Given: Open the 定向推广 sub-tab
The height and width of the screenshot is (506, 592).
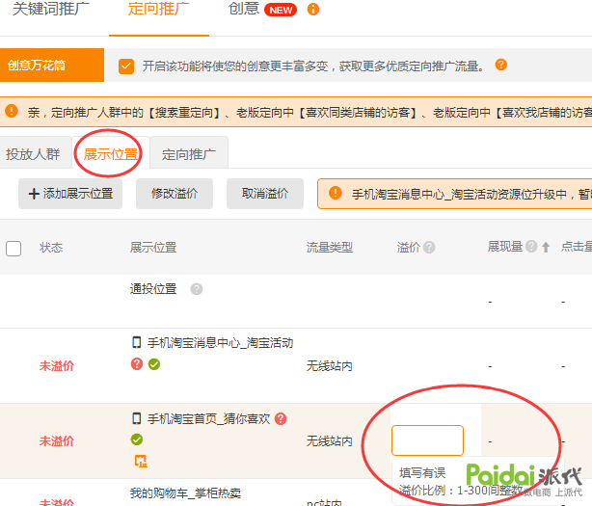Looking at the screenshot, I should tap(189, 154).
